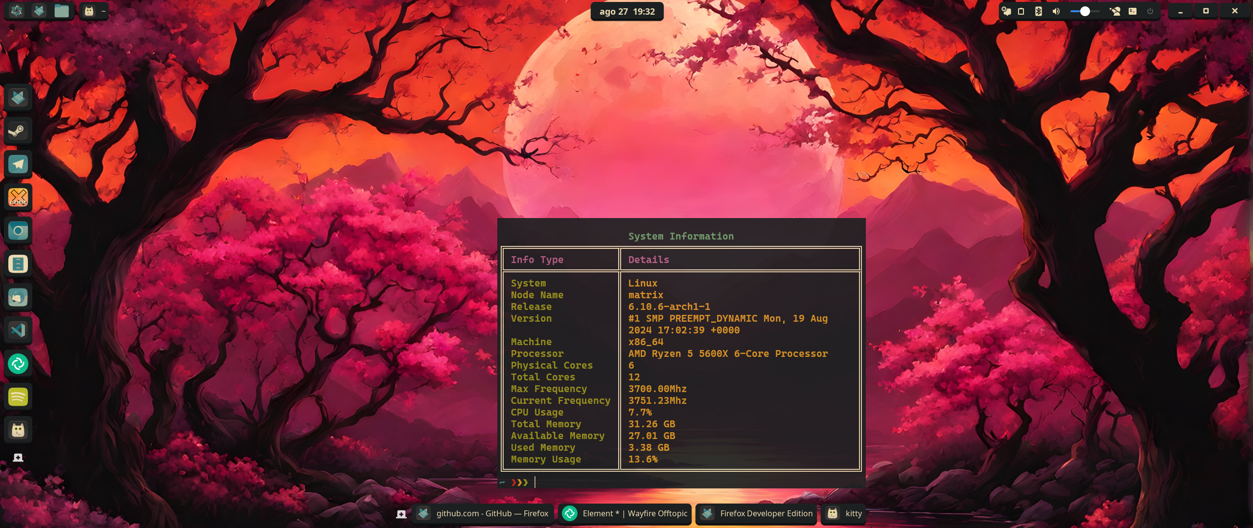This screenshot has height=528, width=1253.
Task: Click the CPU Usage row label
Action: point(537,412)
